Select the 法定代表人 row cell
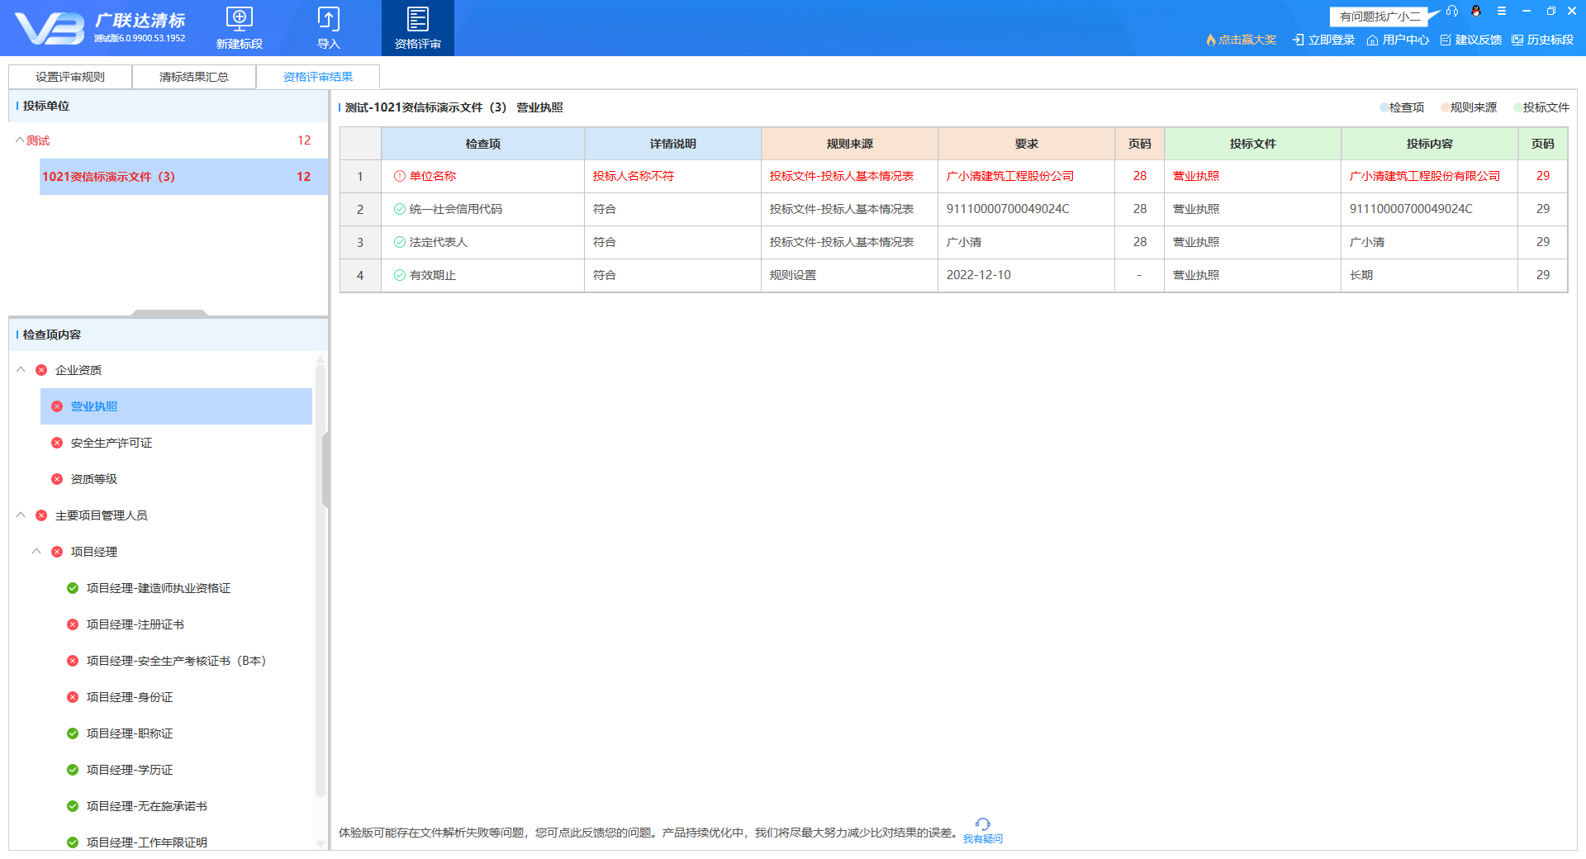The image size is (1586, 859). (x=483, y=242)
